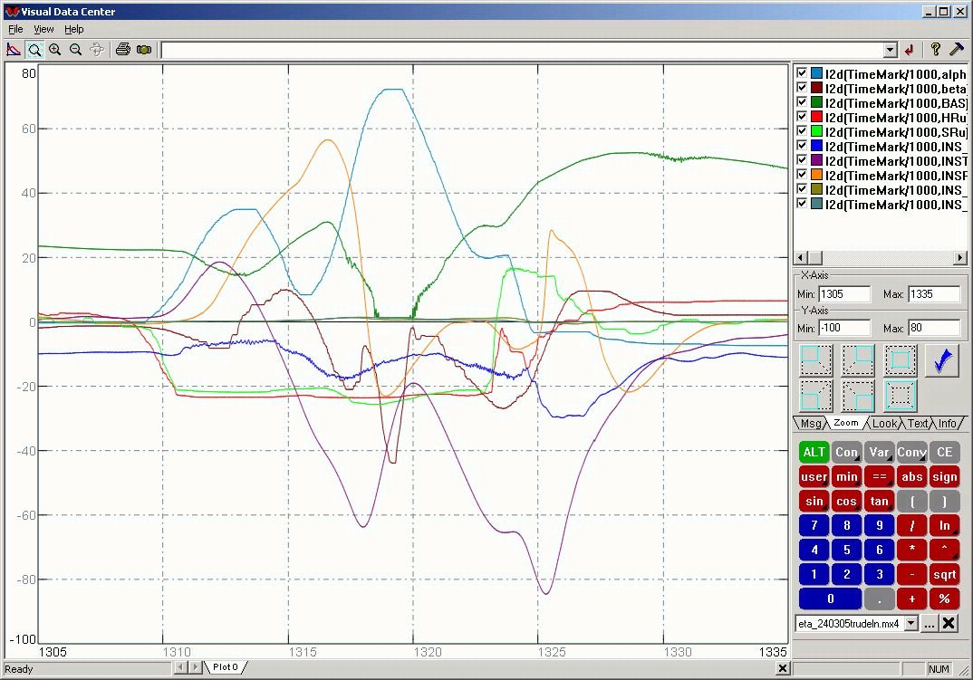The width and height of the screenshot is (973, 680).
Task: Select the plot graph tool icon
Action: (14, 50)
